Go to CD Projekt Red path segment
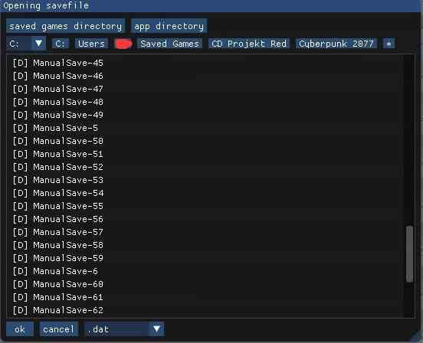Viewport: 423px width, 343px height. pyautogui.click(x=249, y=44)
